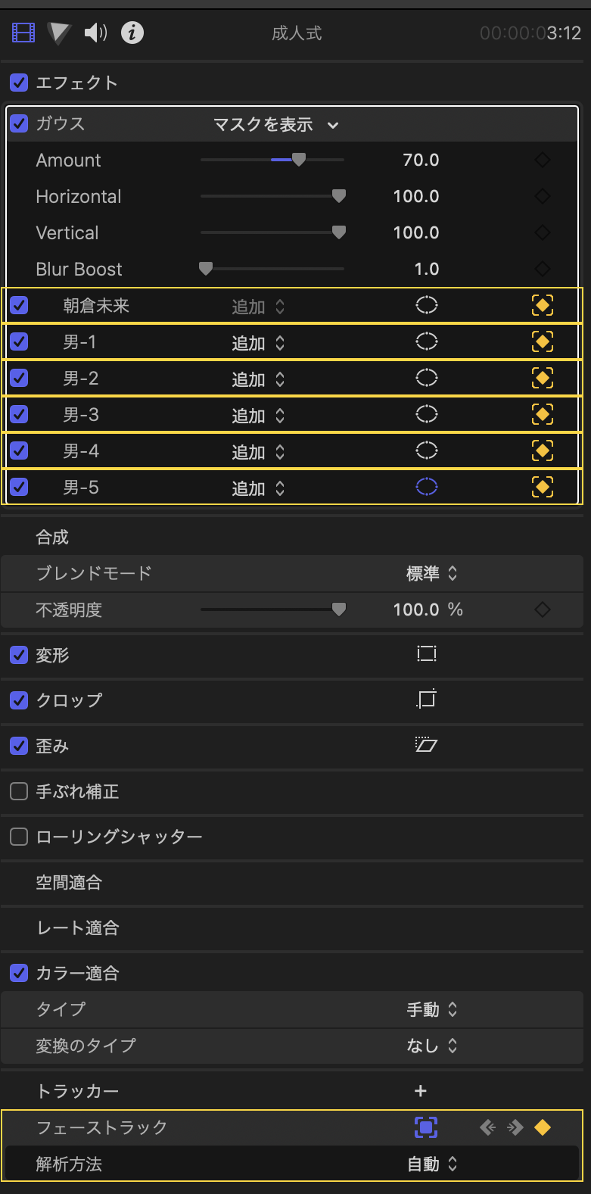Open the Crop controls icon beside クロップ
The width and height of the screenshot is (591, 1194).
coord(426,700)
